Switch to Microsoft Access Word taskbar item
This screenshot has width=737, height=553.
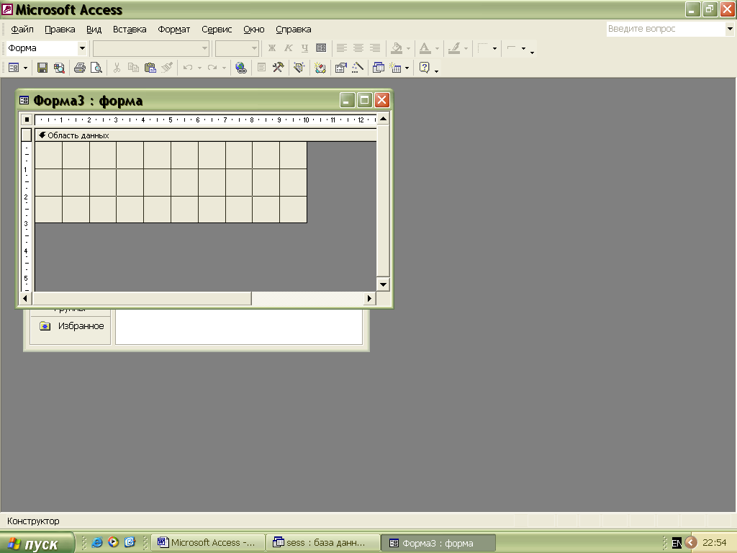pos(208,543)
